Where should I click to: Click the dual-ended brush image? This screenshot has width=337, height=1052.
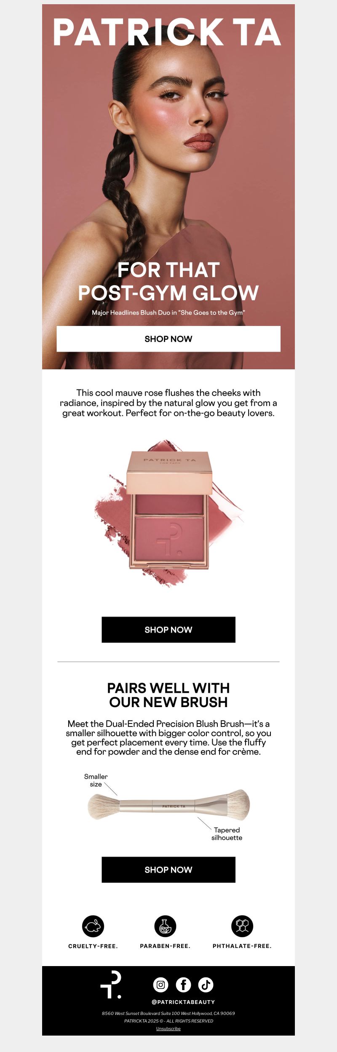click(x=168, y=806)
